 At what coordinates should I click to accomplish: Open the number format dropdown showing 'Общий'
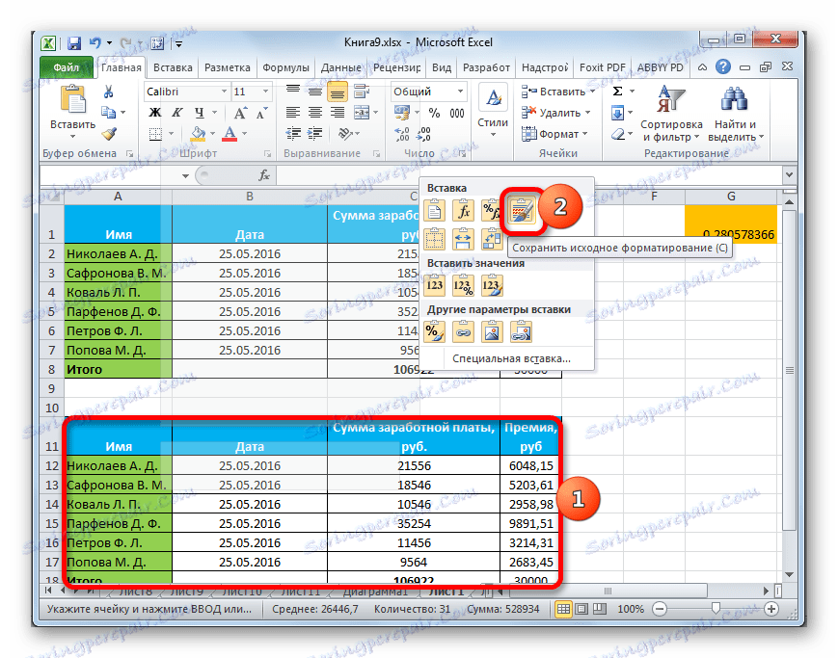458,91
